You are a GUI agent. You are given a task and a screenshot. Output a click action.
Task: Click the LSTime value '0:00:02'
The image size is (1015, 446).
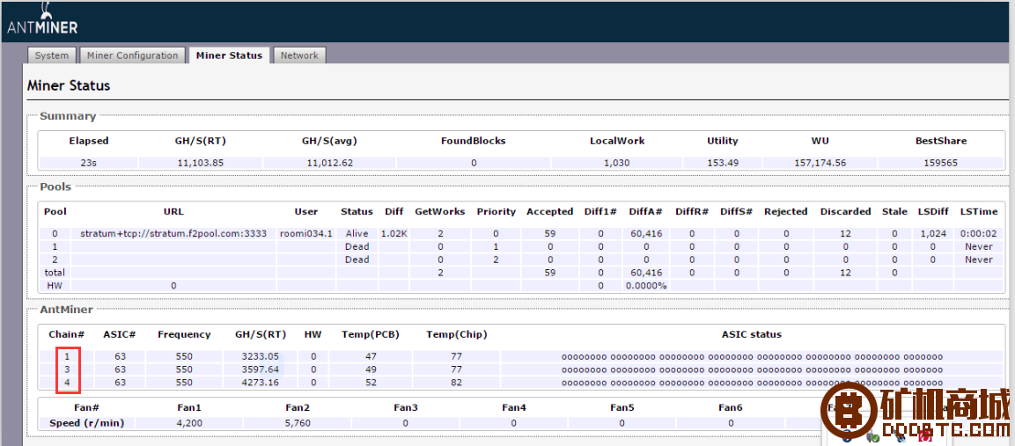click(x=977, y=233)
